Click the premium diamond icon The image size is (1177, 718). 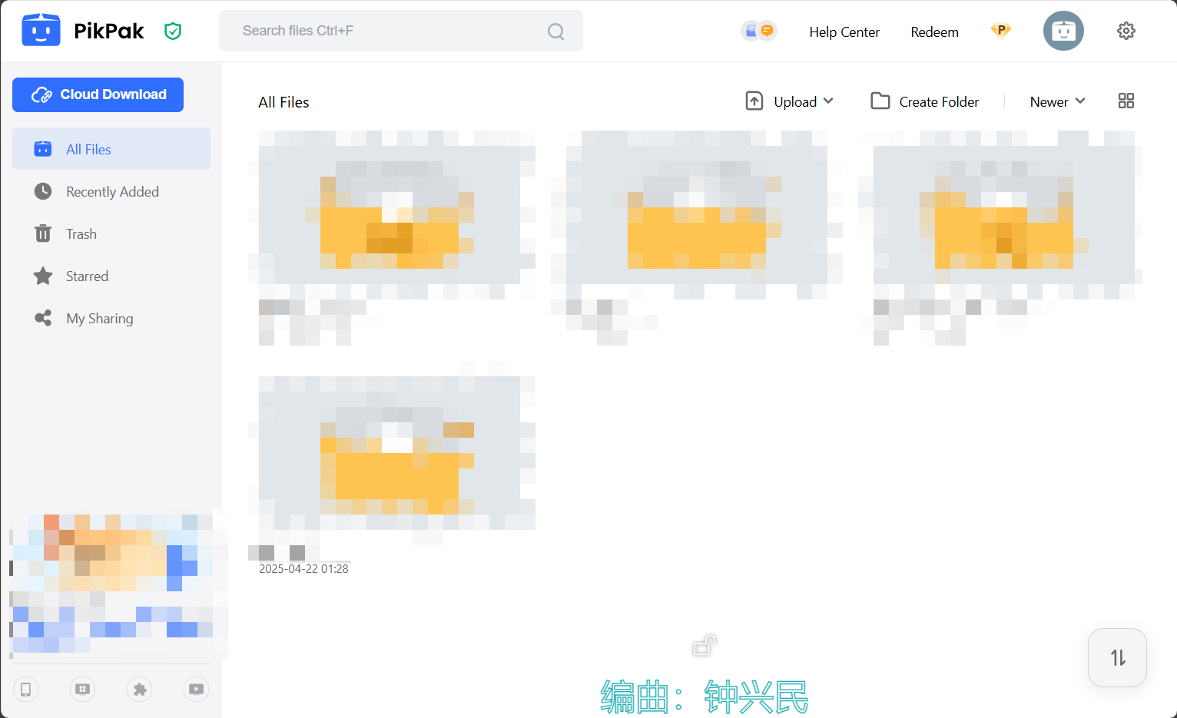click(x=1000, y=31)
